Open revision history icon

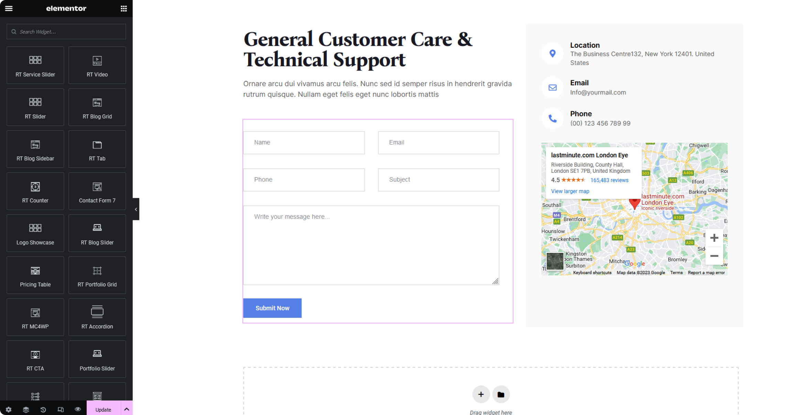point(43,410)
